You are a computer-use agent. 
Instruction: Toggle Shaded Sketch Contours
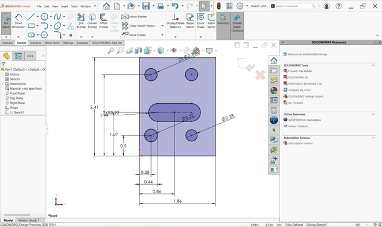tap(237, 23)
